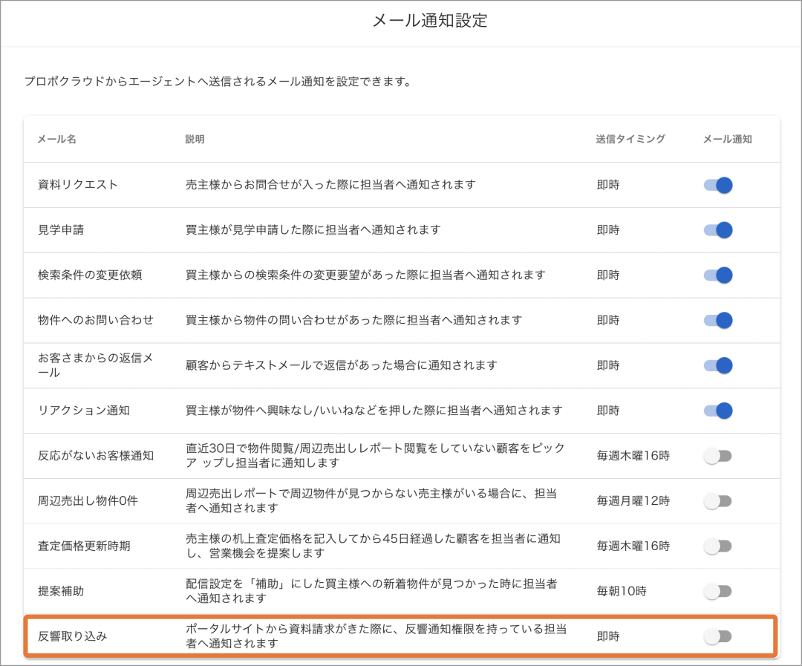Select お客さまからの返信メール row name
This screenshot has width=802, height=666.
point(95,365)
